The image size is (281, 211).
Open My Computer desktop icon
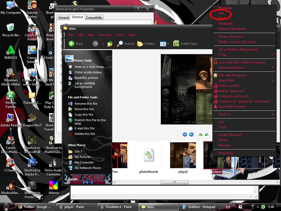point(11,8)
